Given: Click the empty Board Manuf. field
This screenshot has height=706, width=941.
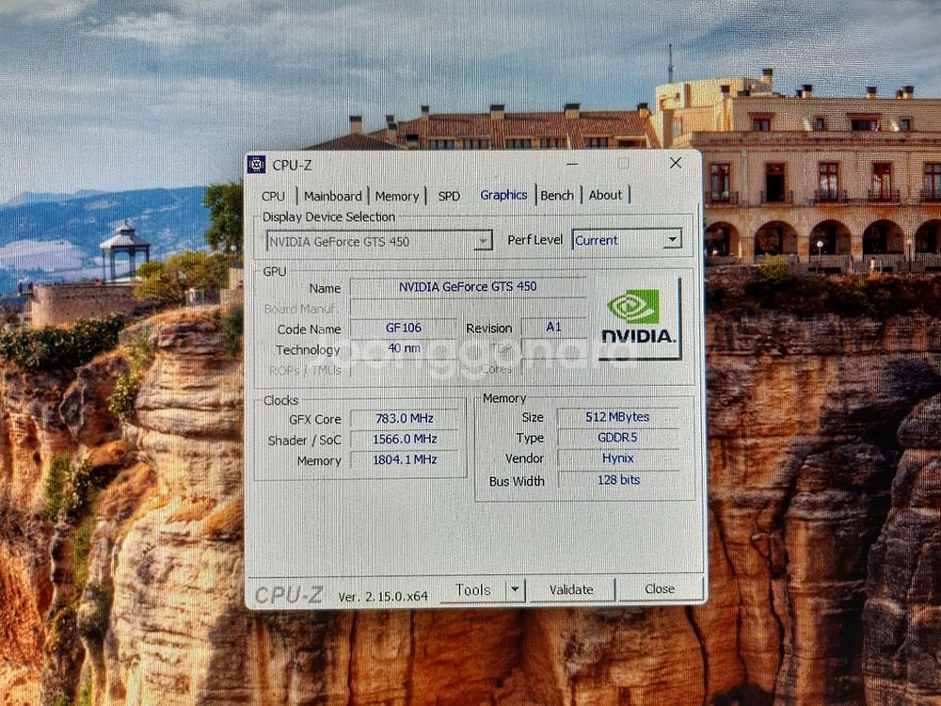Looking at the screenshot, I should tap(468, 308).
